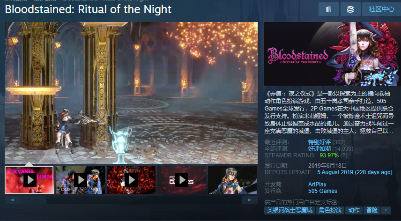Select the 角色扮演 tag
Viewport: 401px width, 221px height.
[x=330, y=210]
